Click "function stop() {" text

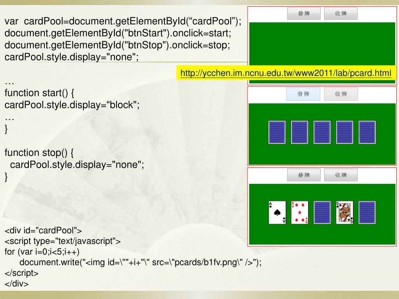click(x=39, y=153)
